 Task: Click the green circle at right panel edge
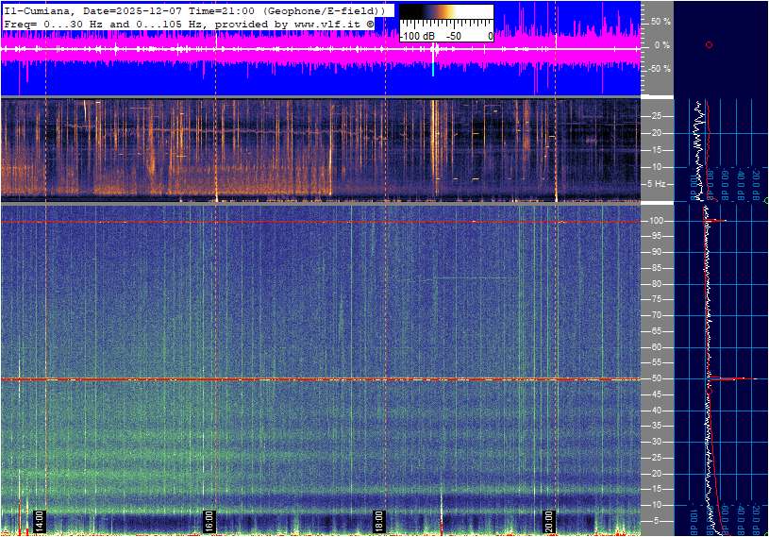point(765,201)
